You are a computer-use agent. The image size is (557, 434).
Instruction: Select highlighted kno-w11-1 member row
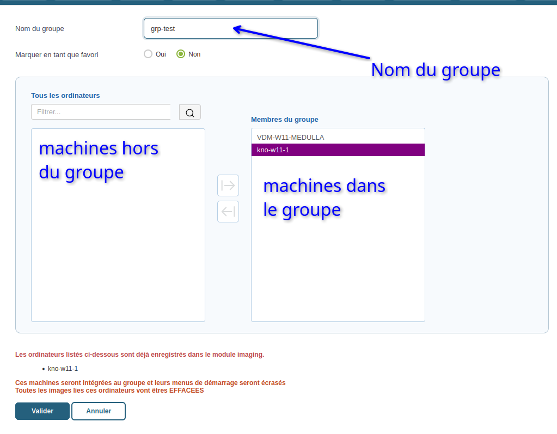pyautogui.click(x=338, y=150)
